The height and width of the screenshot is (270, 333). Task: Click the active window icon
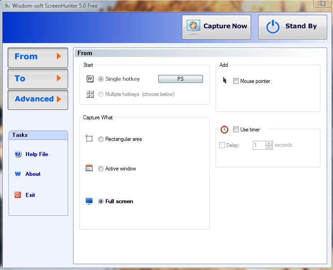tap(89, 168)
